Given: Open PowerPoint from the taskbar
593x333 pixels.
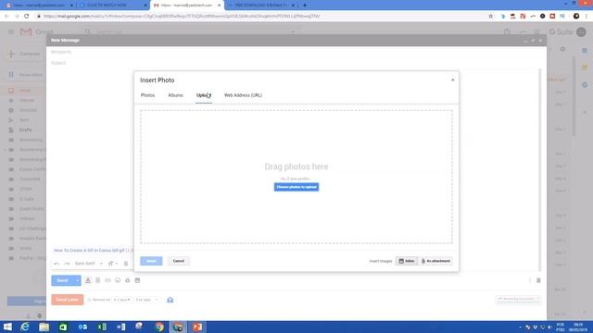Looking at the screenshot, I should pos(197,327).
